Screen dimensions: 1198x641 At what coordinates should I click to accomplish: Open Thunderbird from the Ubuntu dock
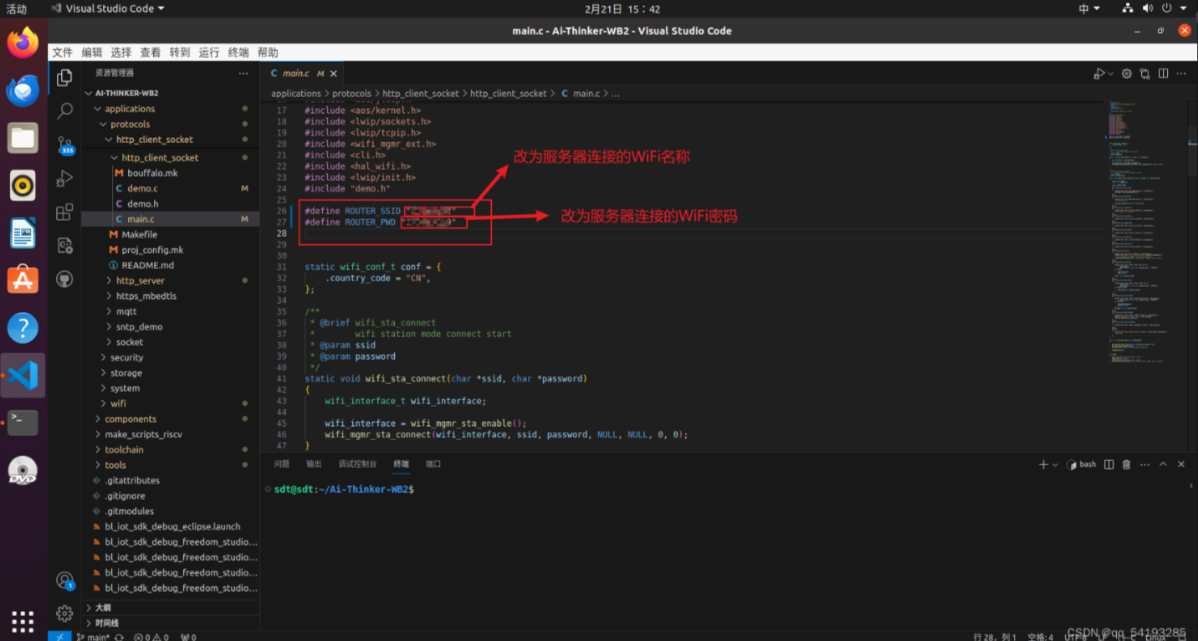point(23,90)
